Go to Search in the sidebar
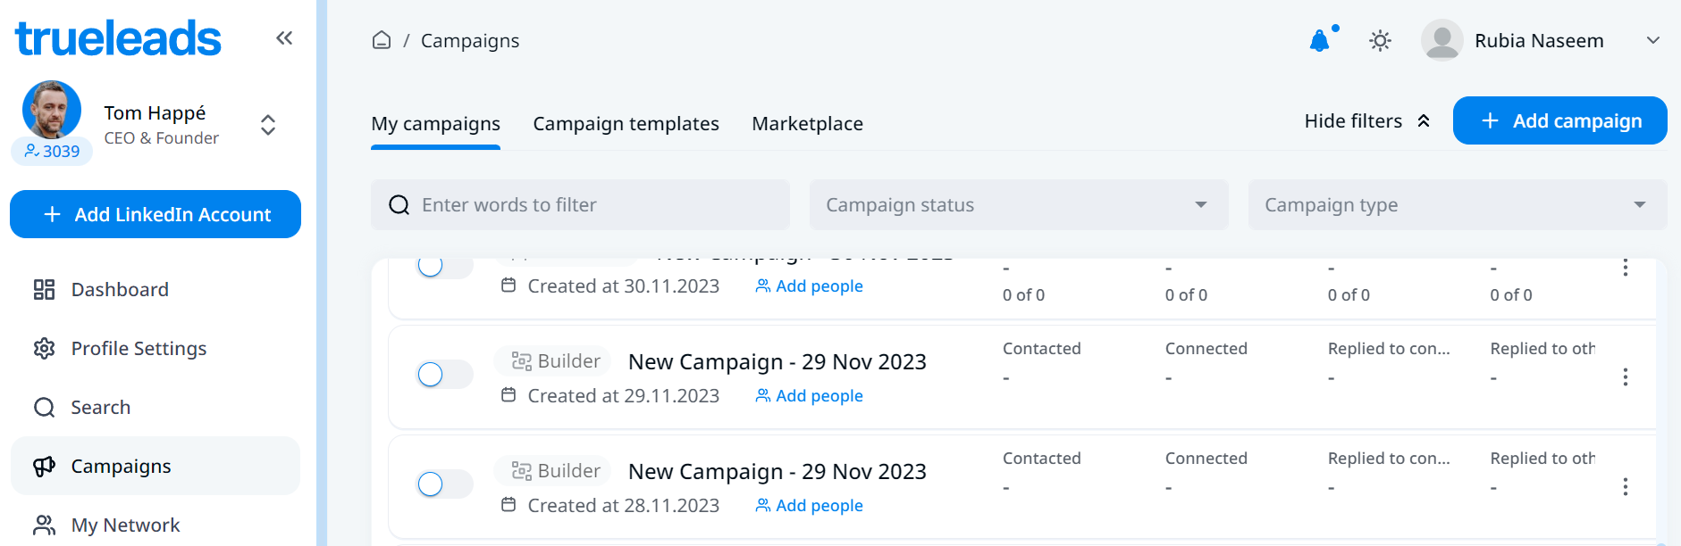The image size is (1681, 546). point(100,408)
